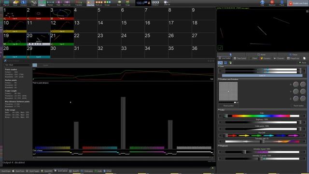Click the Universe toolbar icon
Screen dimensions: 309x174
[x=24, y=3]
